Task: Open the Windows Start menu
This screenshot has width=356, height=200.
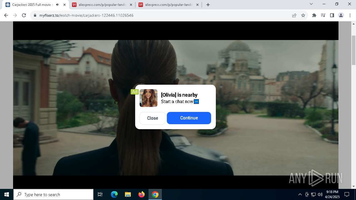Action: point(7,194)
